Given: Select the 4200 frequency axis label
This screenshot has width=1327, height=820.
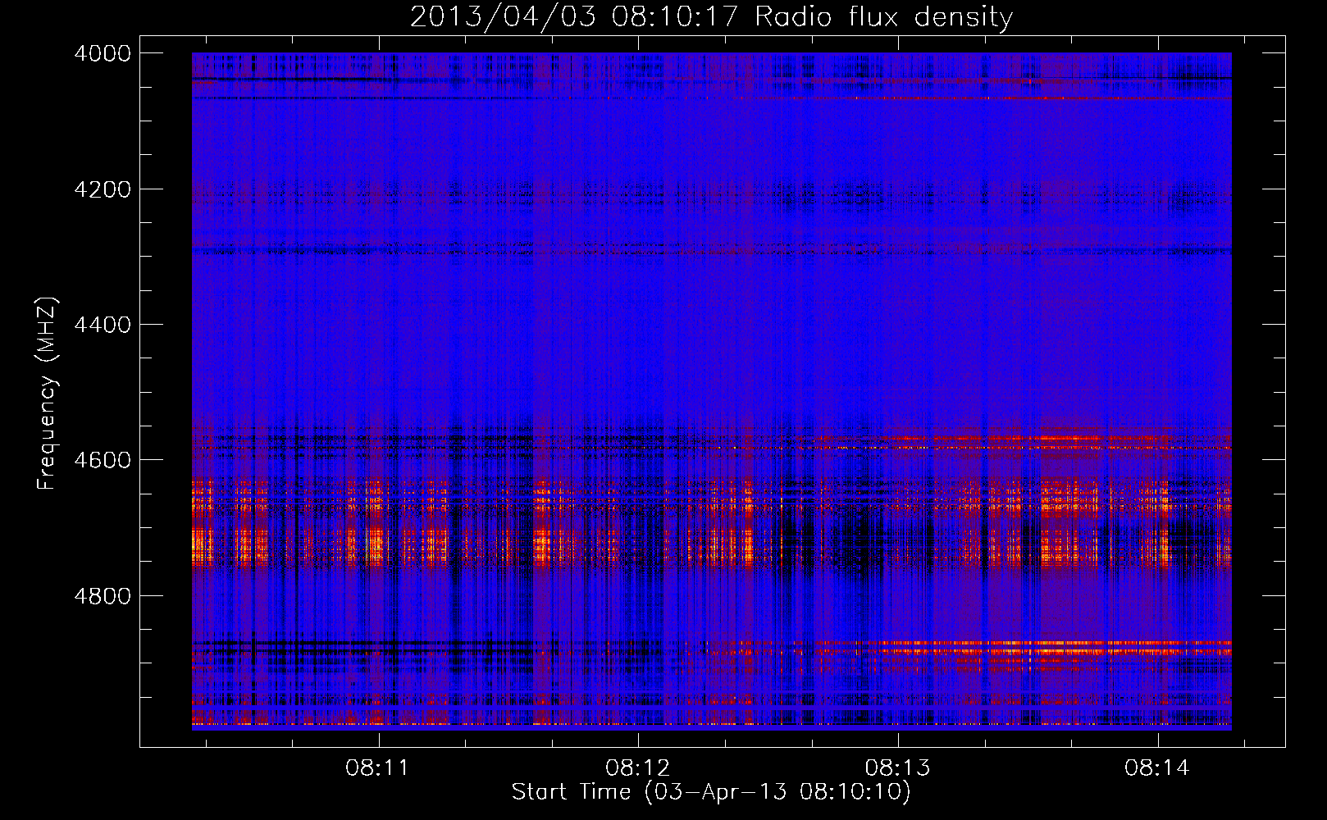Looking at the screenshot, I should click(103, 189).
